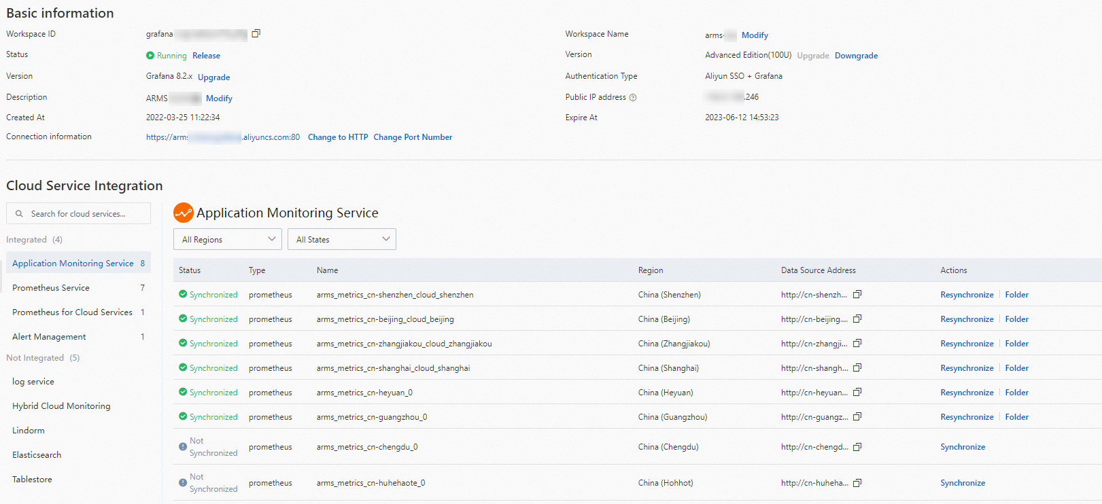Image resolution: width=1102 pixels, height=504 pixels.
Task: Select Elasticsearch in sidebar
Action: pyautogui.click(x=37, y=455)
